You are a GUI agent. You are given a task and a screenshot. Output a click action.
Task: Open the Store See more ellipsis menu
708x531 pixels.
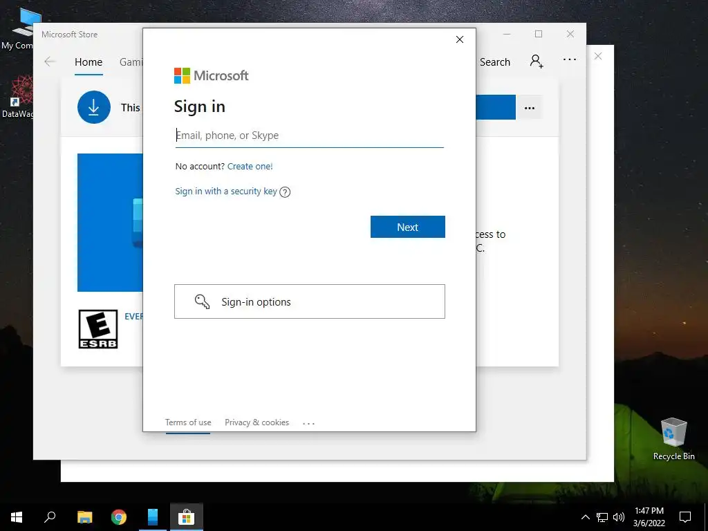click(570, 59)
